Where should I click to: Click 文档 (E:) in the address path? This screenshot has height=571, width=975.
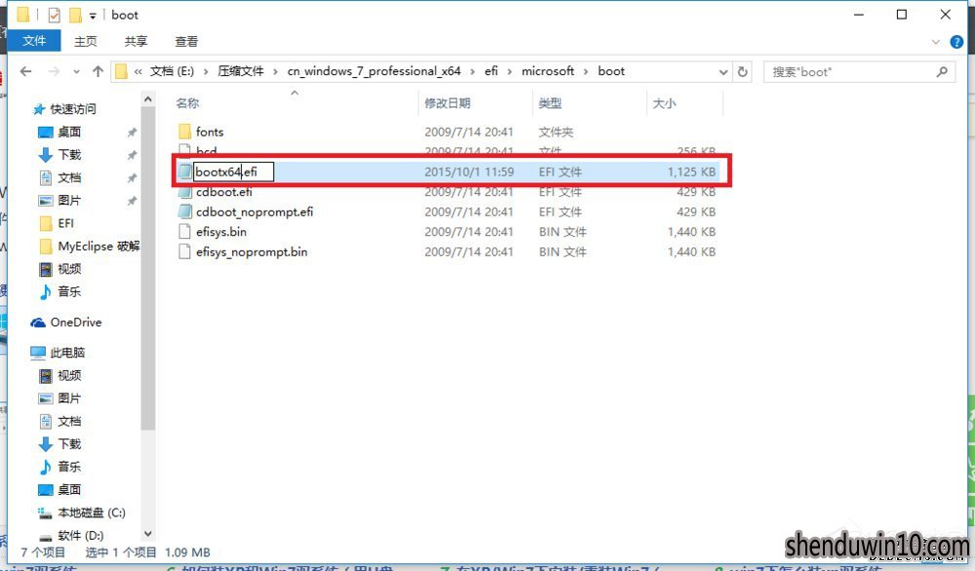[172, 71]
